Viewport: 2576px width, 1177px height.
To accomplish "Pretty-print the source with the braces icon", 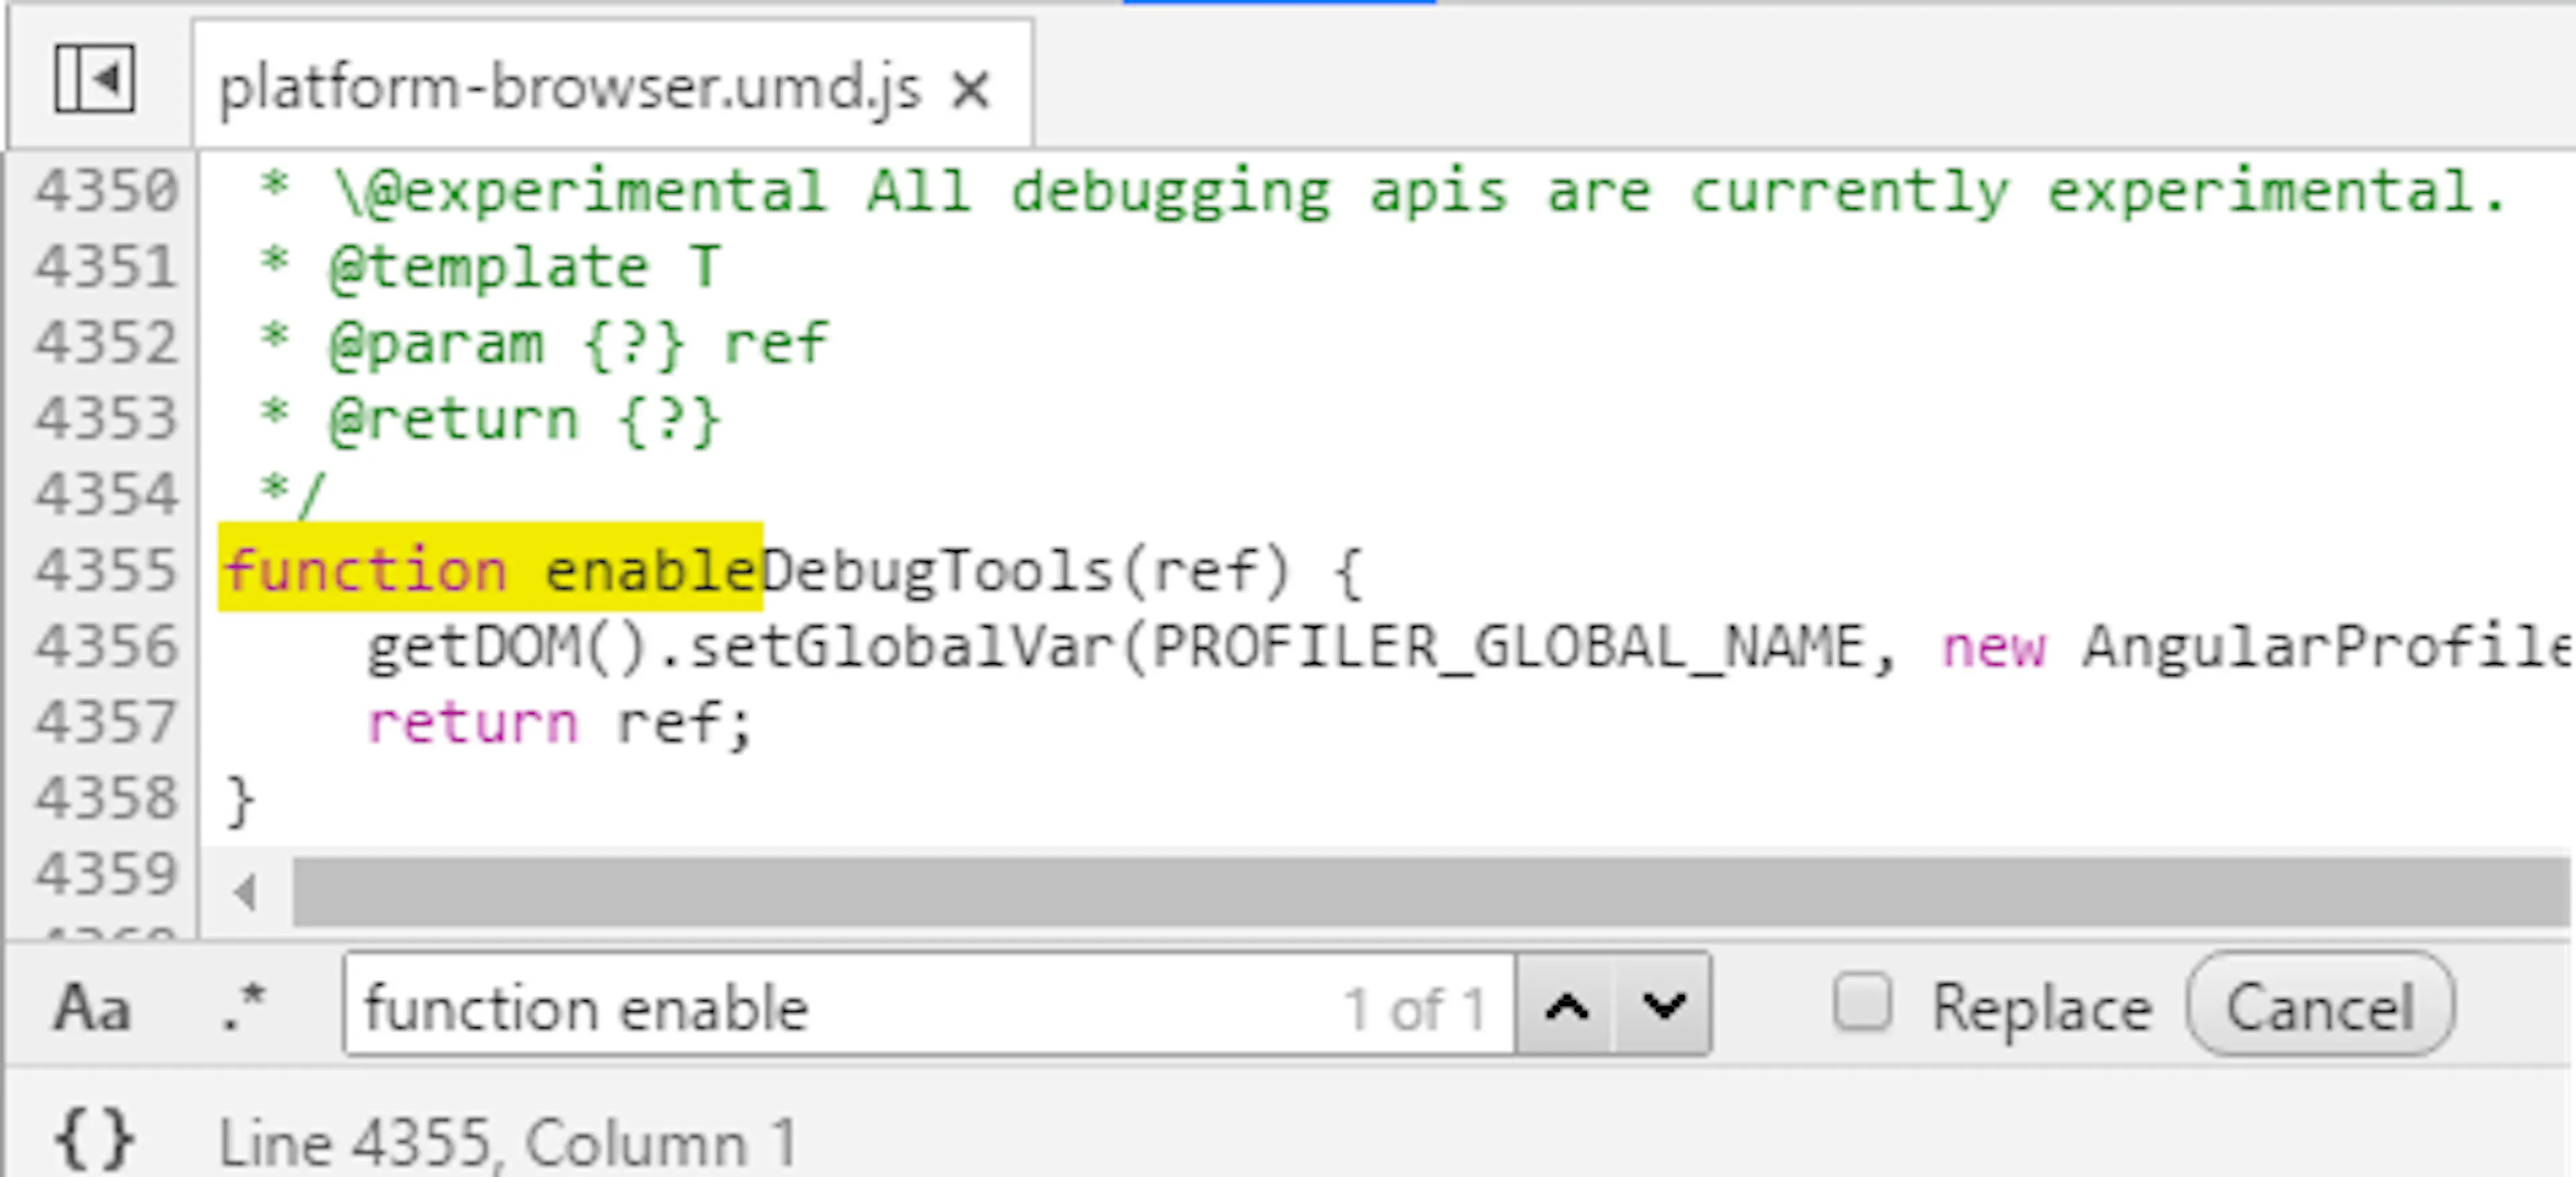I will pos(94,1139).
